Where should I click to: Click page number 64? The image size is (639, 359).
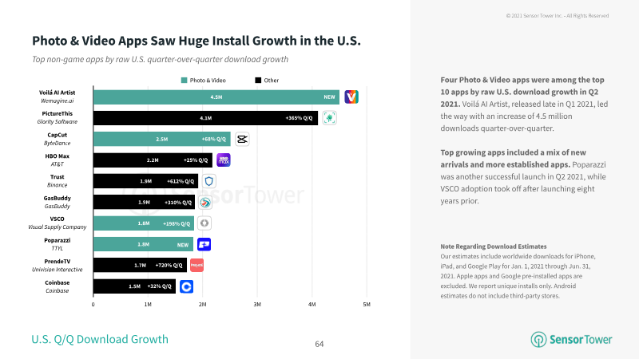point(319,345)
